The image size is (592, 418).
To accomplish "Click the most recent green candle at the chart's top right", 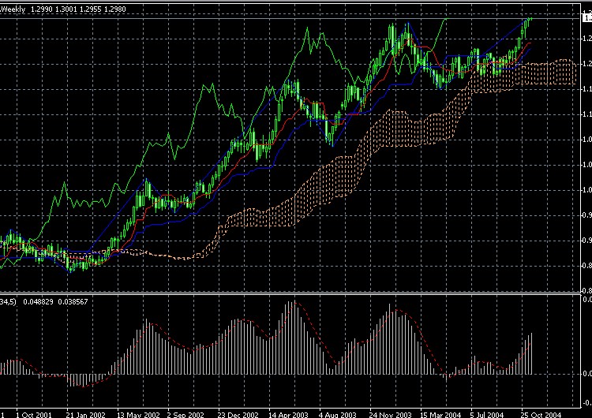I will 530,20.
